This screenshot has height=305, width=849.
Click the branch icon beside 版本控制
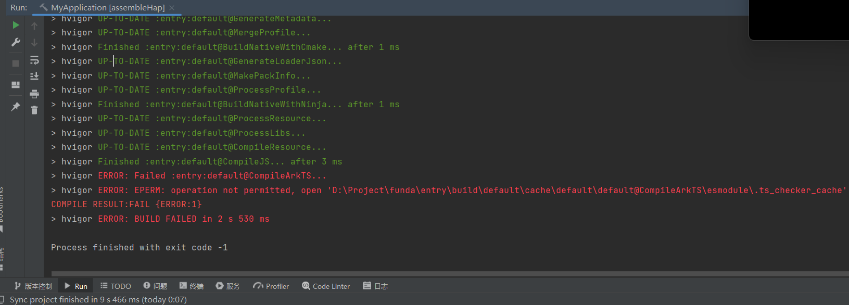pos(18,286)
